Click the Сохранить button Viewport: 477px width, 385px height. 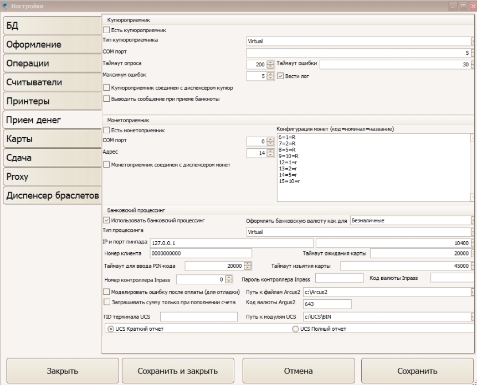point(417,371)
